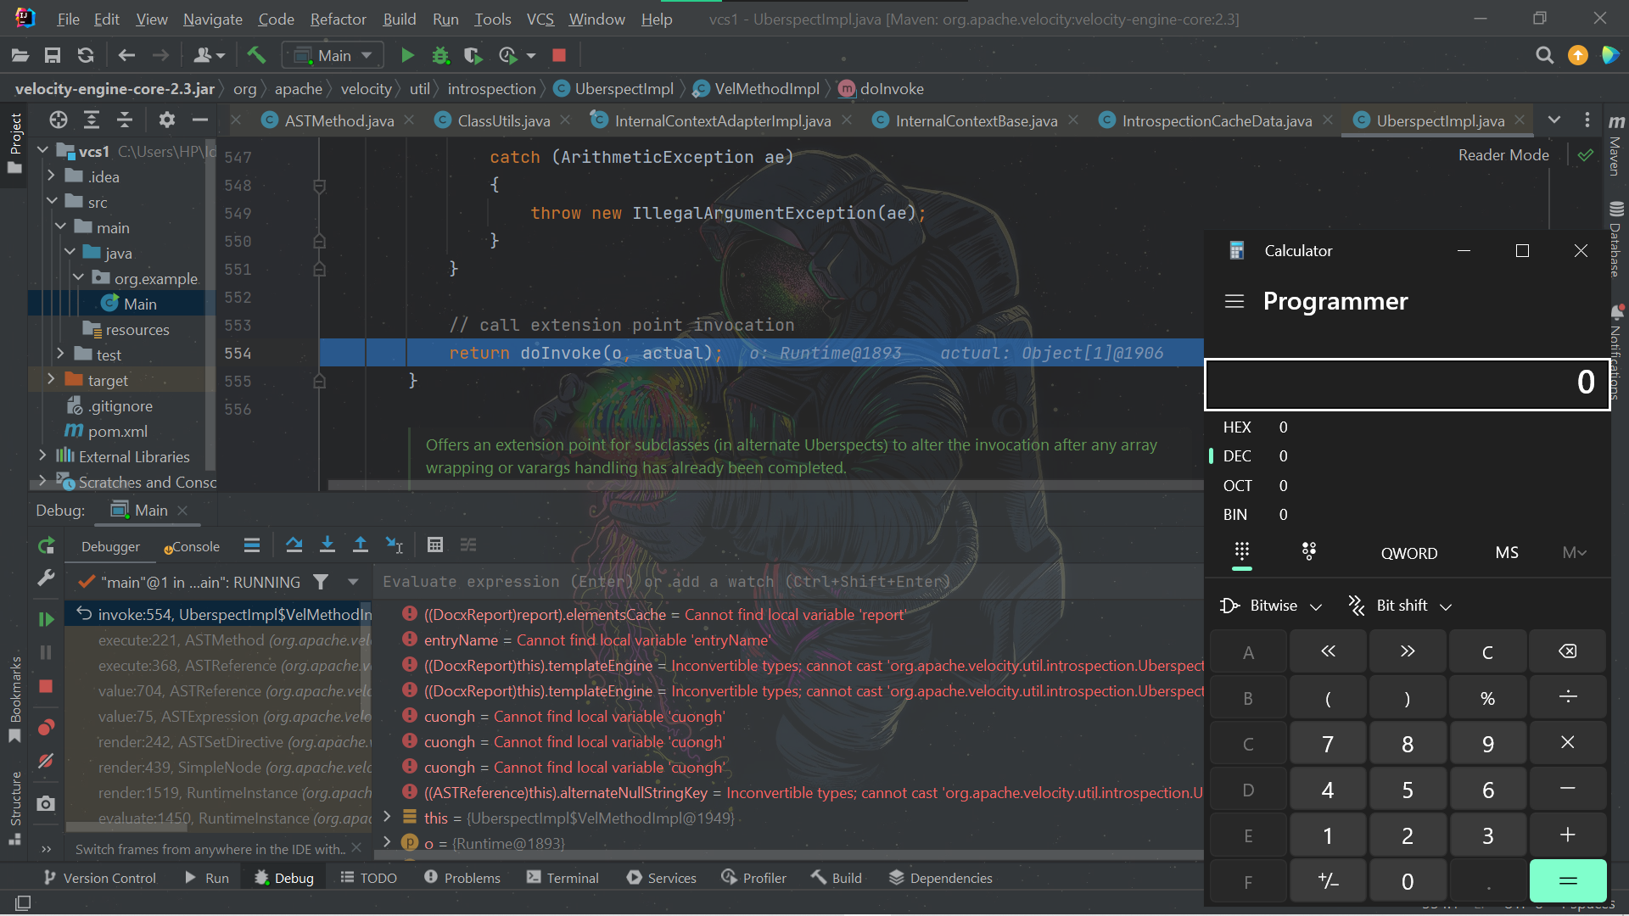Screen dimensions: 1629x916
Task: Stop the running process from top toolbar
Action: coord(559,56)
